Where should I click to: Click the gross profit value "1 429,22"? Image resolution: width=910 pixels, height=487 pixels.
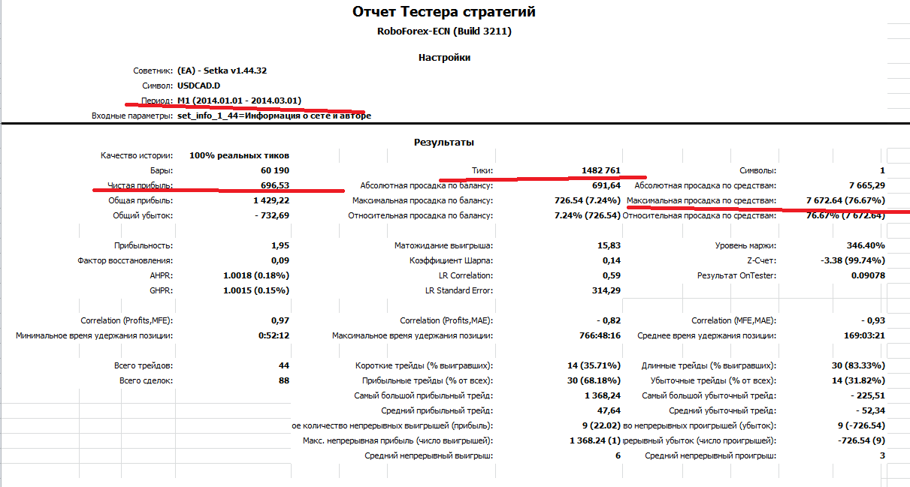271,200
